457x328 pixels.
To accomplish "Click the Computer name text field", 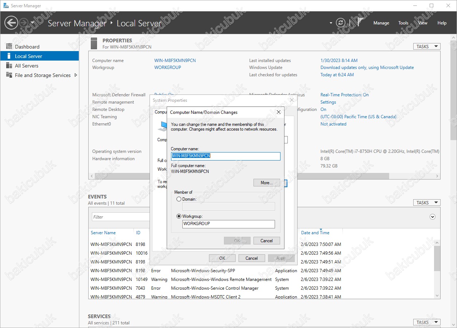I will pos(226,156).
